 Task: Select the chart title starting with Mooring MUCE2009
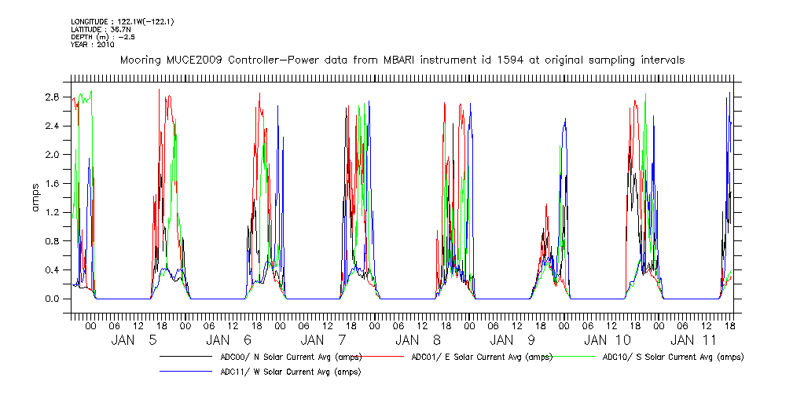coord(402,60)
